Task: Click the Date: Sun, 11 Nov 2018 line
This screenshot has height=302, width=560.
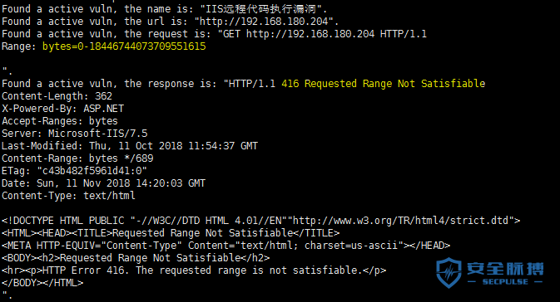Action: click(x=103, y=183)
